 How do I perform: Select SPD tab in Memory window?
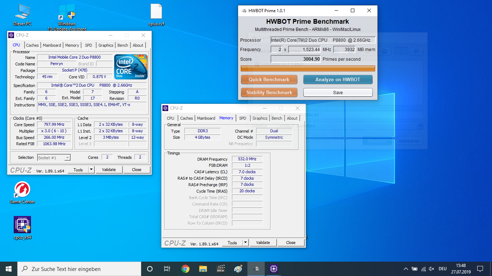(243, 118)
